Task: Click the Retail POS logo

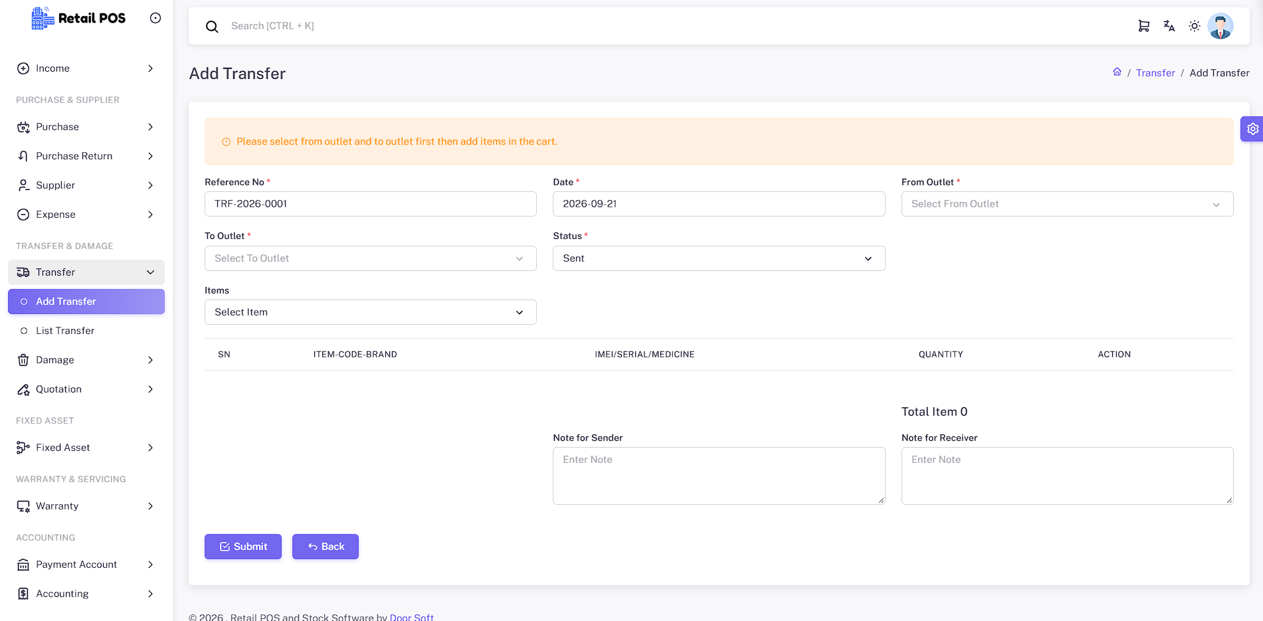Action: click(x=78, y=18)
